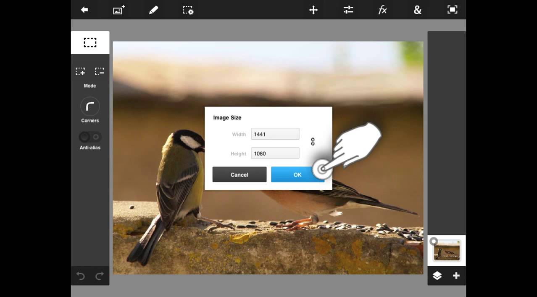This screenshot has width=537, height=297.
Task: Toggle the aspect ratio link icon
Action: tap(313, 142)
